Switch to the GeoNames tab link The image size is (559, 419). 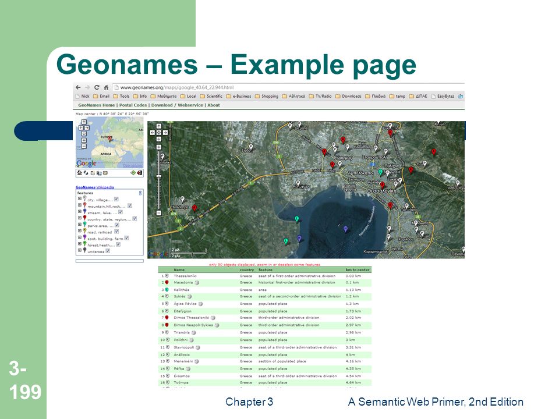[x=85, y=187]
